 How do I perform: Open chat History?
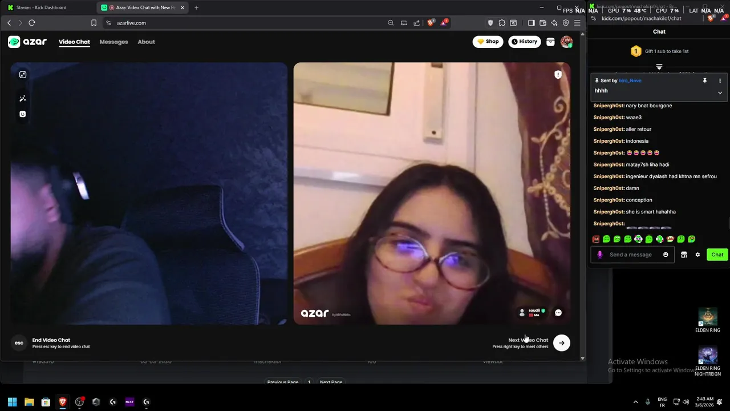click(524, 42)
